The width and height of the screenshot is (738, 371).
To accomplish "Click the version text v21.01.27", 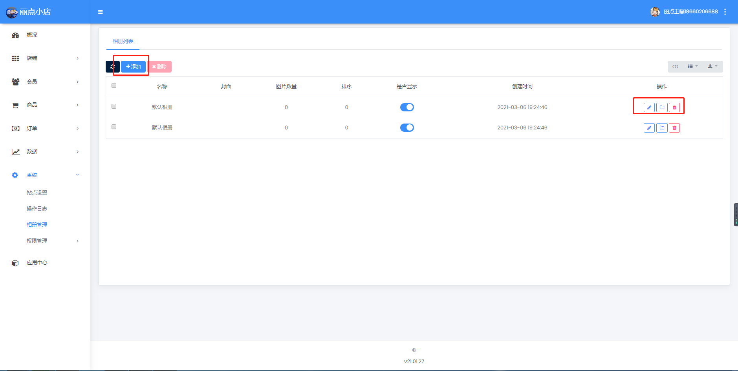I will [x=414, y=362].
